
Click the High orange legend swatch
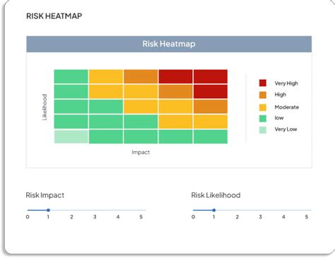(263, 95)
